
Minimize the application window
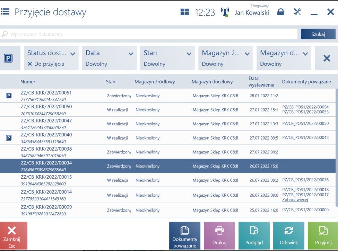click(x=314, y=14)
